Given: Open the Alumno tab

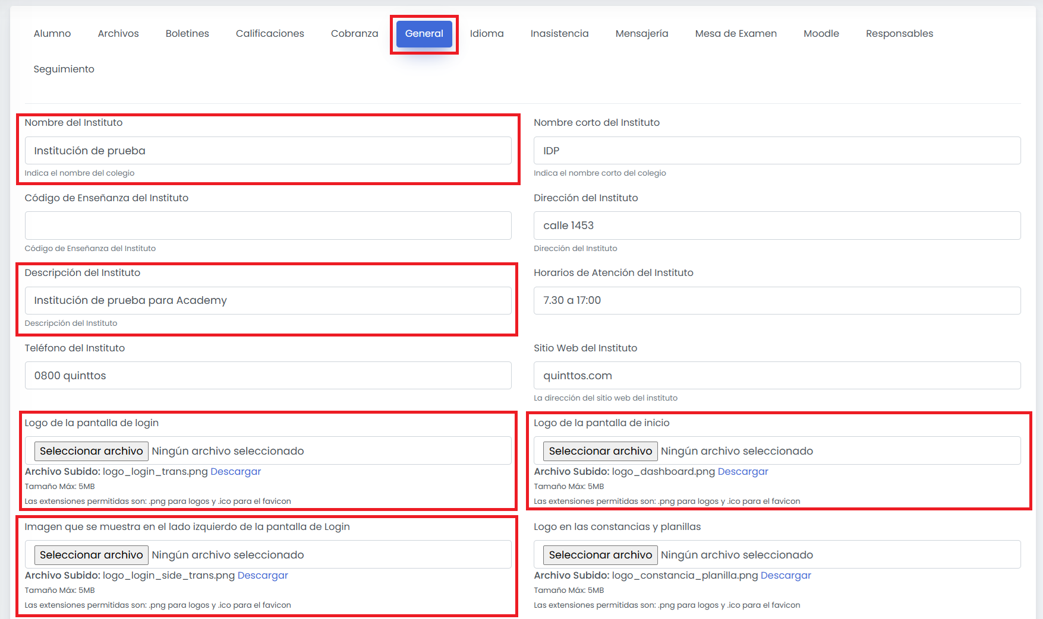Looking at the screenshot, I should click(52, 34).
